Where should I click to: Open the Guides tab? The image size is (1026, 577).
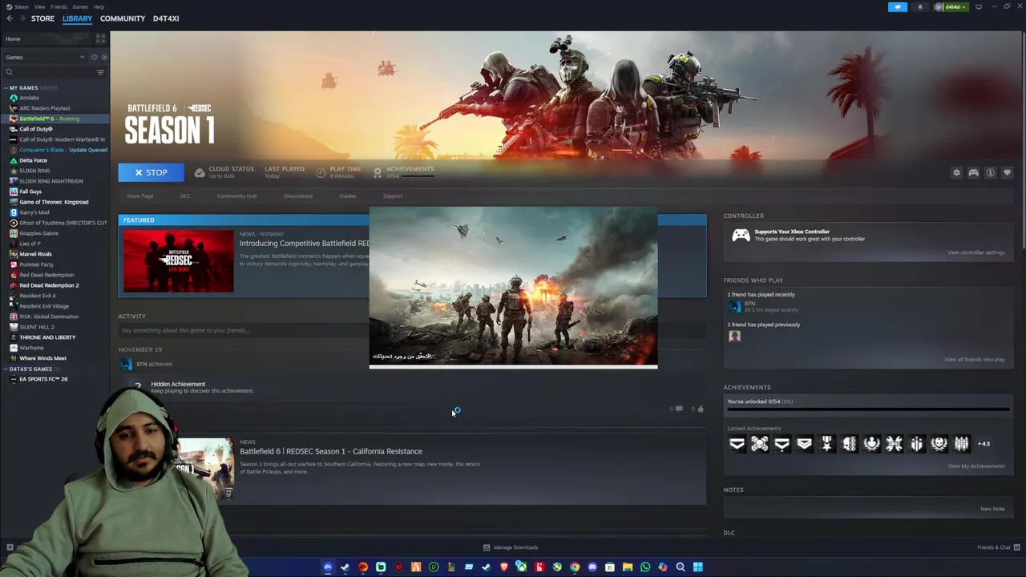pos(348,196)
